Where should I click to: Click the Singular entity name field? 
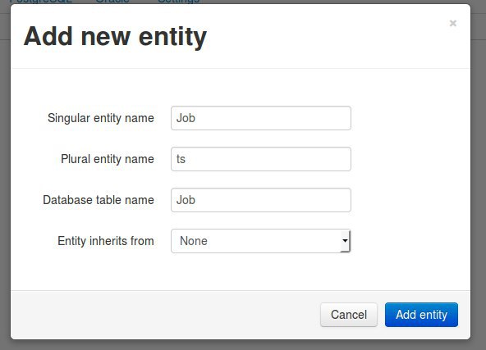click(261, 118)
